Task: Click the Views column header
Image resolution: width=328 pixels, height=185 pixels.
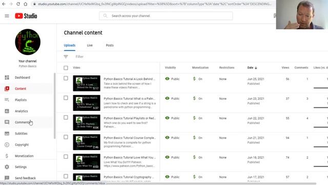Action: coord(285,67)
